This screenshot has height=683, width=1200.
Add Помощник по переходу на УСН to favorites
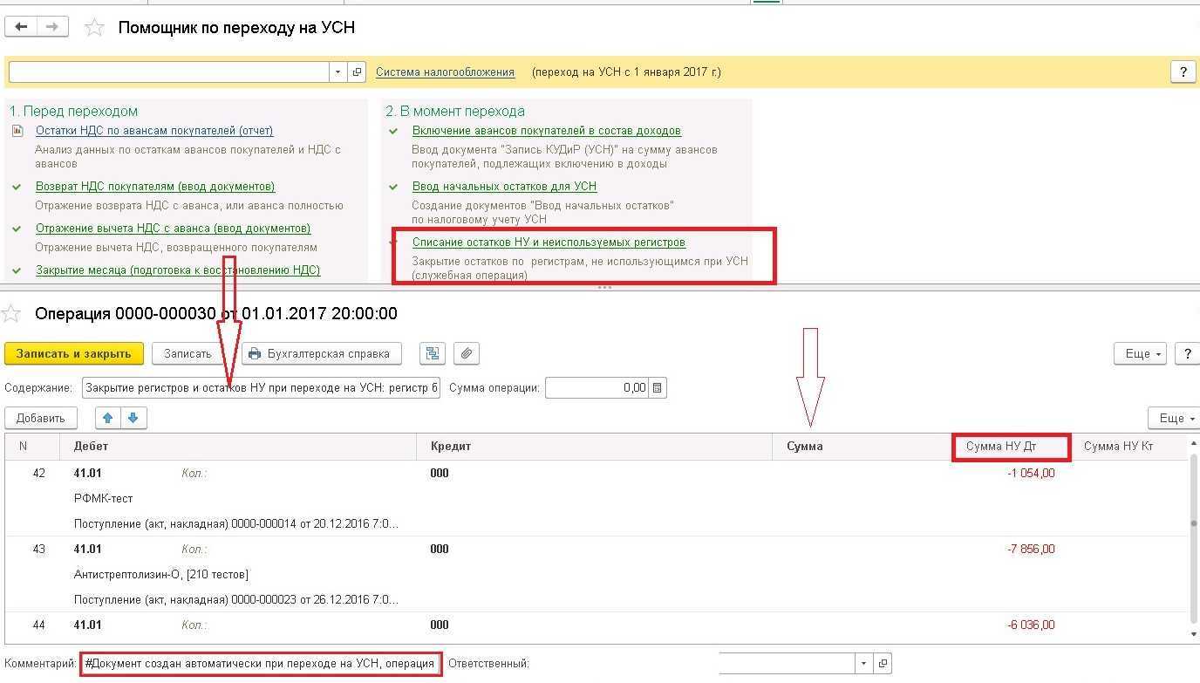pos(94,28)
